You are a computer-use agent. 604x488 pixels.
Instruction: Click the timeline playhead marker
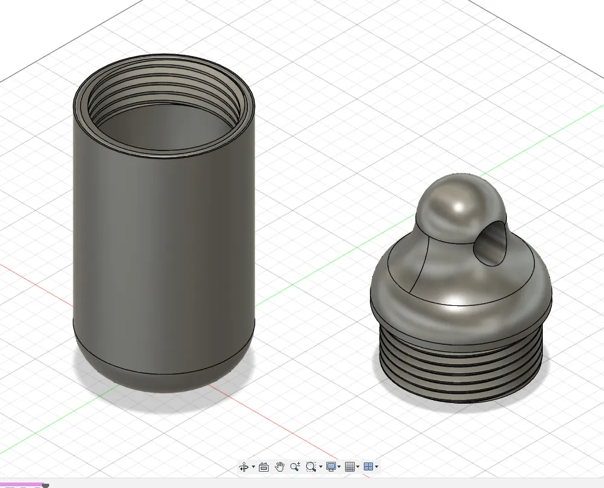click(x=45, y=486)
